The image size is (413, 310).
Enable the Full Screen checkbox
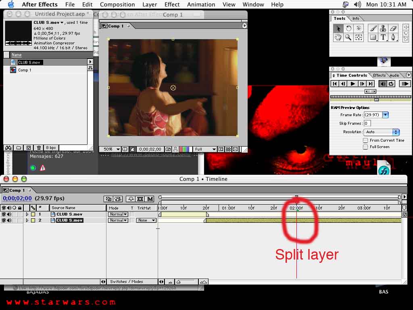[x=365, y=147]
